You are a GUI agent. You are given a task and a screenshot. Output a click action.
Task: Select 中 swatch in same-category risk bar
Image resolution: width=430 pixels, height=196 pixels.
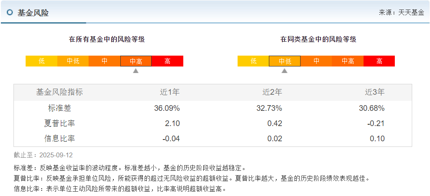click(x=316, y=61)
